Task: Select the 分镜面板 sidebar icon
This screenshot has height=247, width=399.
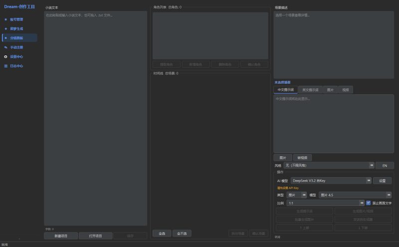Action: 6,38
